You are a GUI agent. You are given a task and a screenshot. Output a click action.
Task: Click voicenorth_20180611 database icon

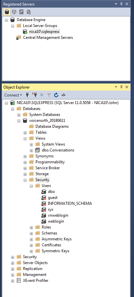point(25,121)
